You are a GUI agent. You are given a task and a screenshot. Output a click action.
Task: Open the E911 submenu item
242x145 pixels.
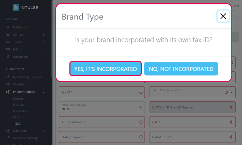tap(16, 118)
